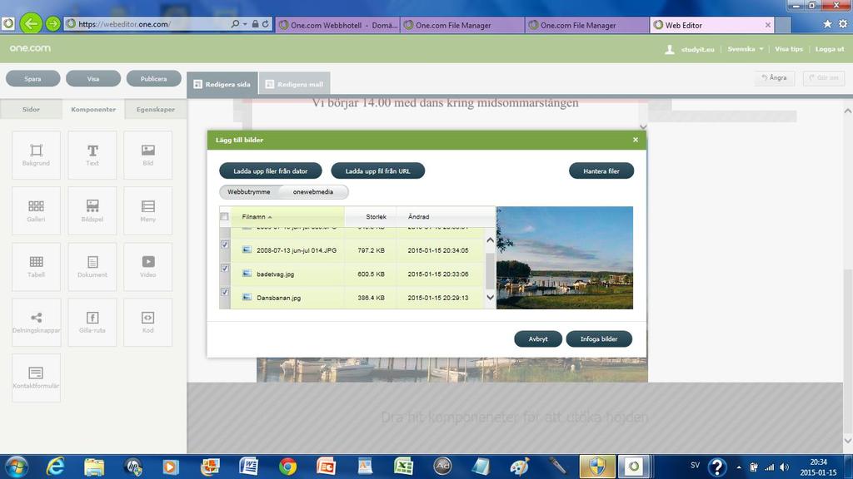The height and width of the screenshot is (479, 853).
Task: Add a Bakgrund component
Action: click(36, 155)
